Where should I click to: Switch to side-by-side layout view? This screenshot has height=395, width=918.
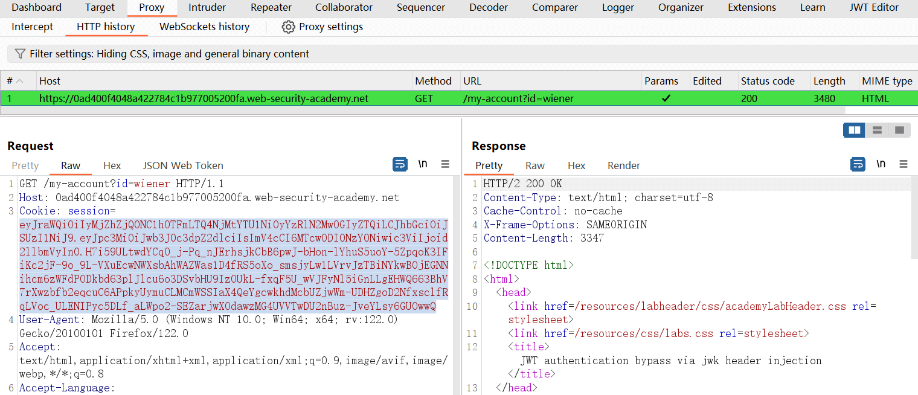tap(854, 130)
